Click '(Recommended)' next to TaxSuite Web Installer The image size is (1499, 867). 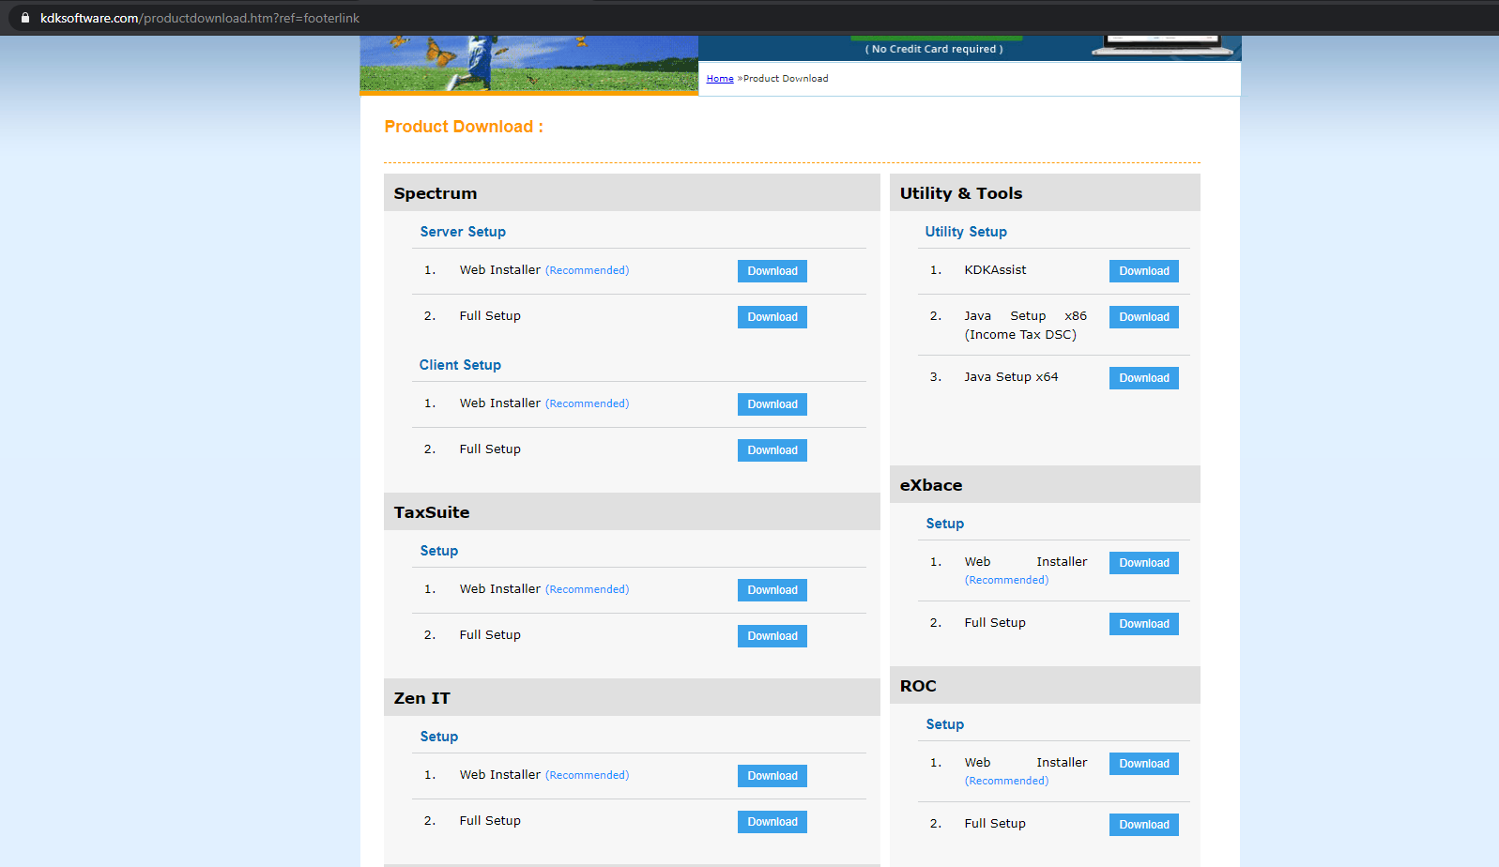coord(588,589)
